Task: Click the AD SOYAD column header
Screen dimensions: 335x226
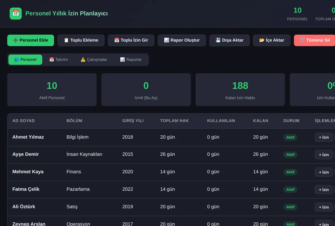Action: click(24, 121)
